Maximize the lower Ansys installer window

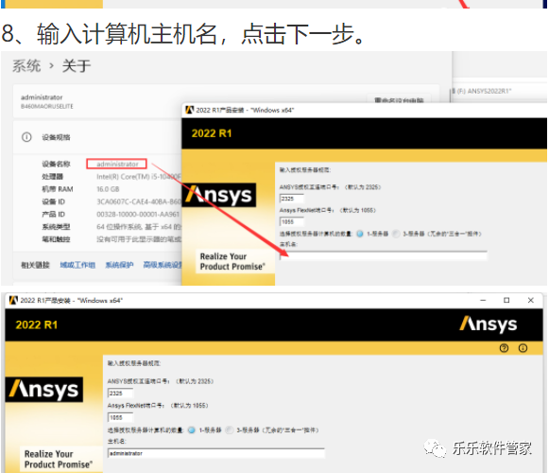(x=506, y=301)
